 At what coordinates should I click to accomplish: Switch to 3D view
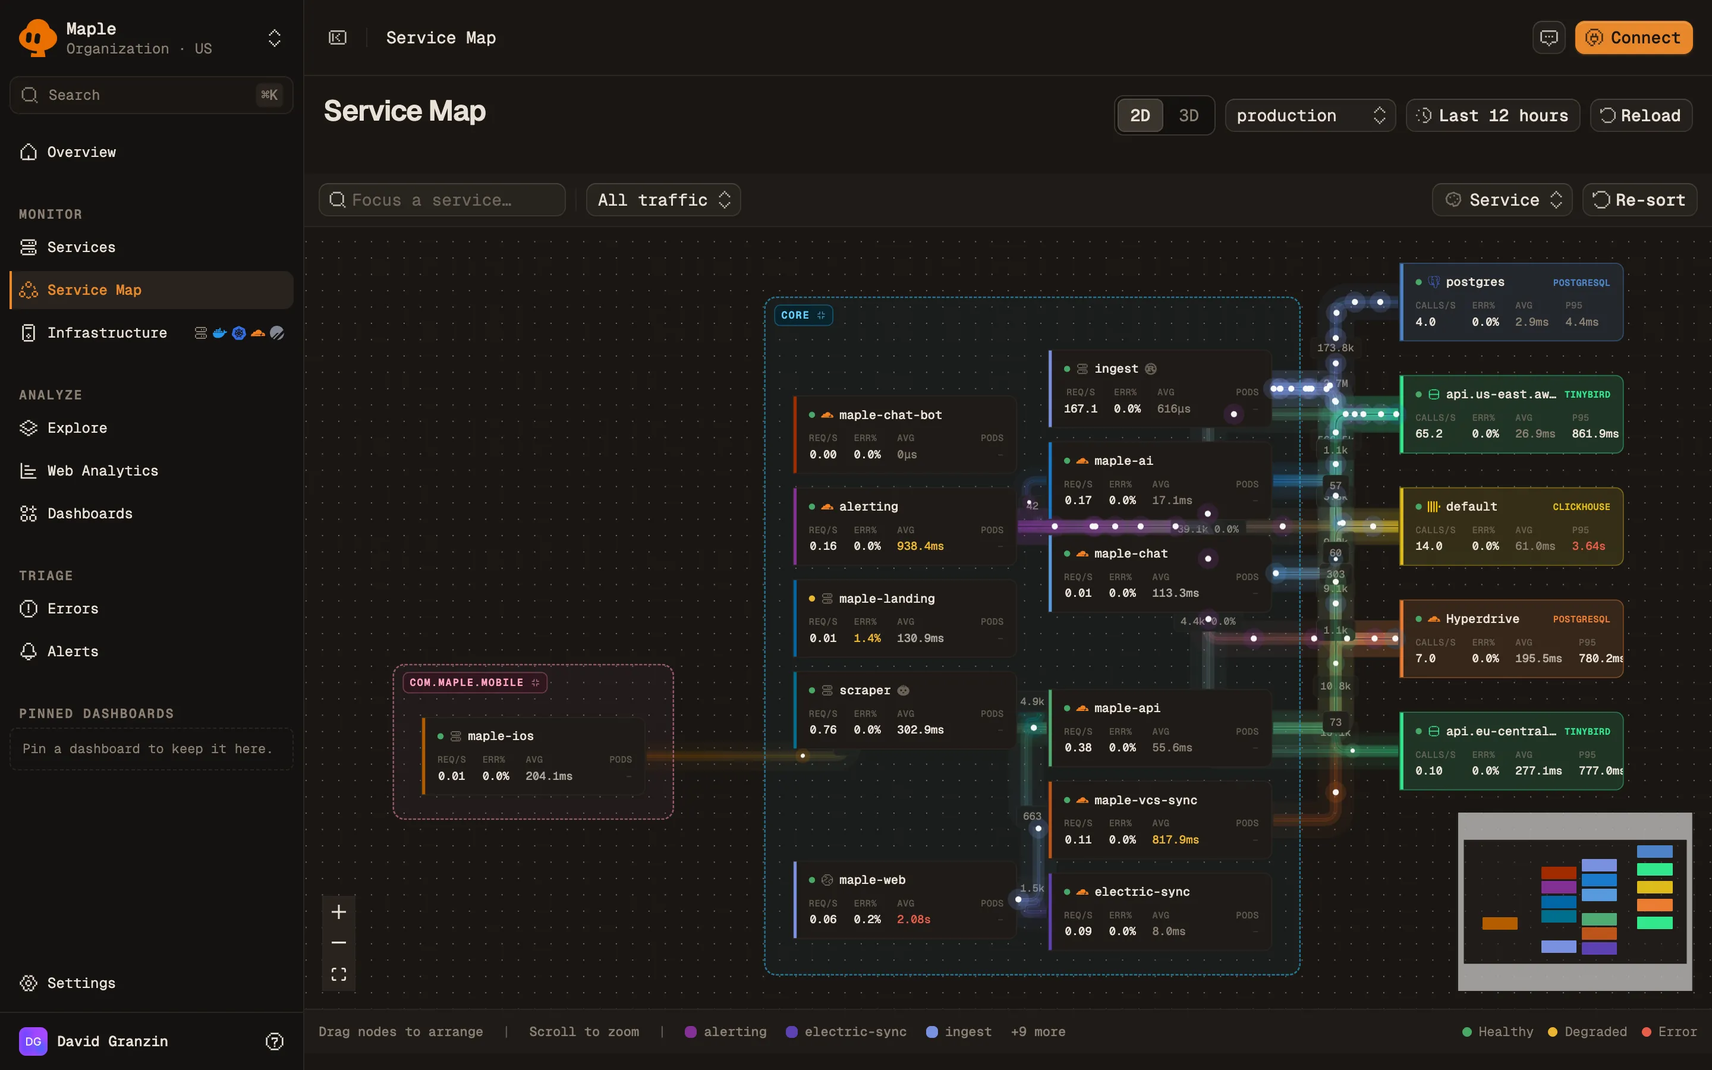[x=1188, y=115]
